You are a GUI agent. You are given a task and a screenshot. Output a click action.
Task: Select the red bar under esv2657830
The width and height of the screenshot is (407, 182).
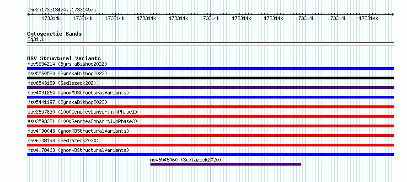tap(210, 116)
